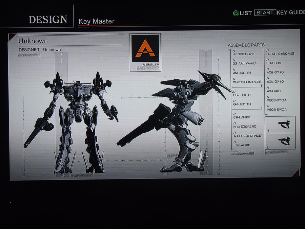Click the green triangle LIST icon
305x229 pixels.
[236, 13]
